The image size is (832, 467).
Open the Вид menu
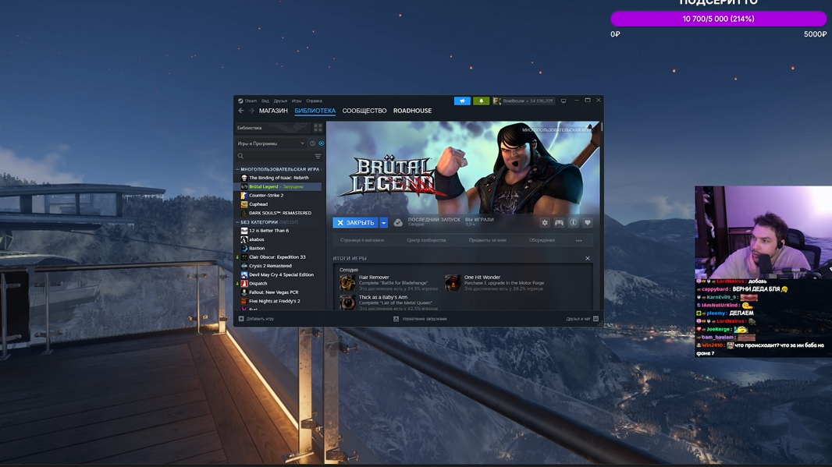(x=265, y=101)
